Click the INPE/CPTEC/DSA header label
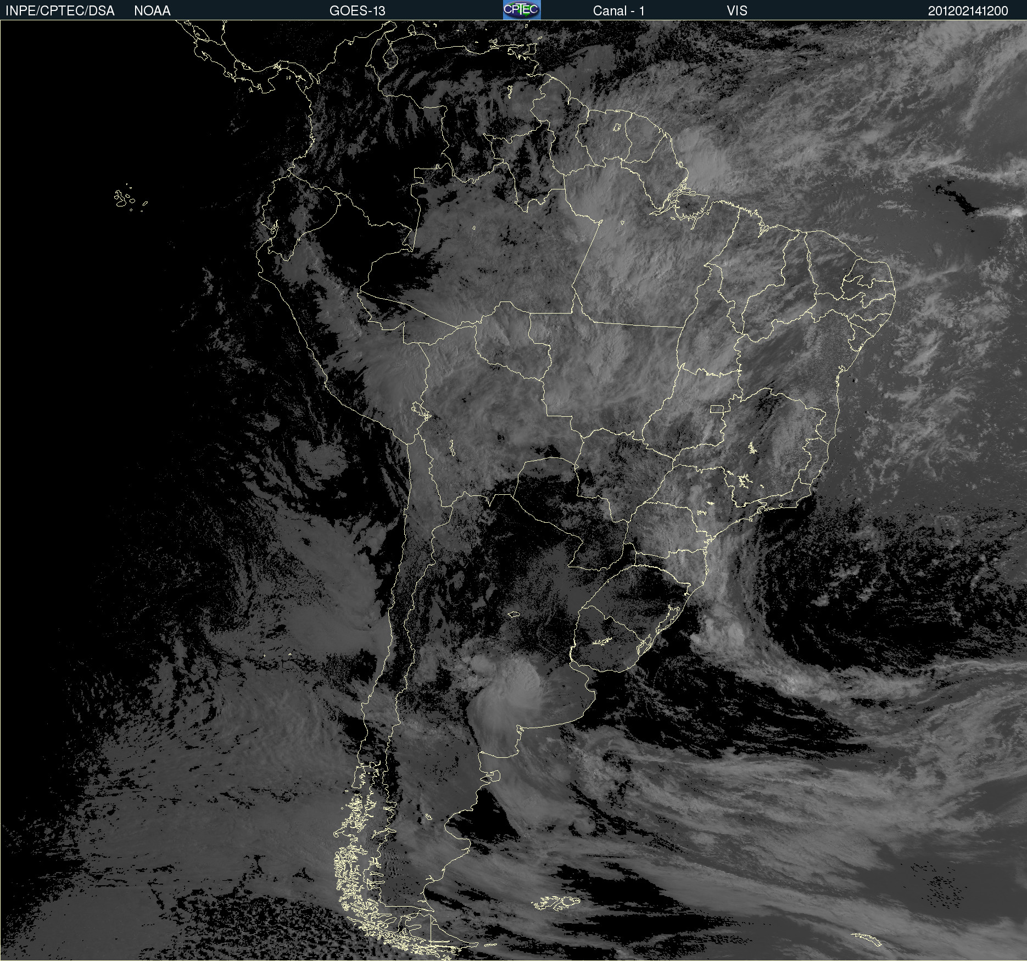This screenshot has width=1027, height=961. tap(60, 10)
